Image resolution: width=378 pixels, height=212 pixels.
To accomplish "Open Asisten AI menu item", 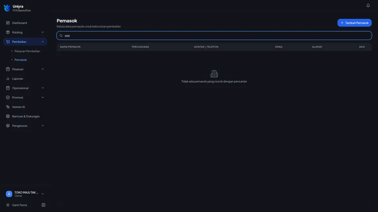I will point(25,107).
